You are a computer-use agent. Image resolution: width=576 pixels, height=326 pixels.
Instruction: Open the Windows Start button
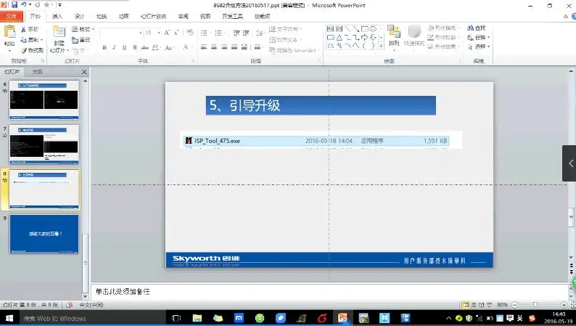(x=9, y=318)
